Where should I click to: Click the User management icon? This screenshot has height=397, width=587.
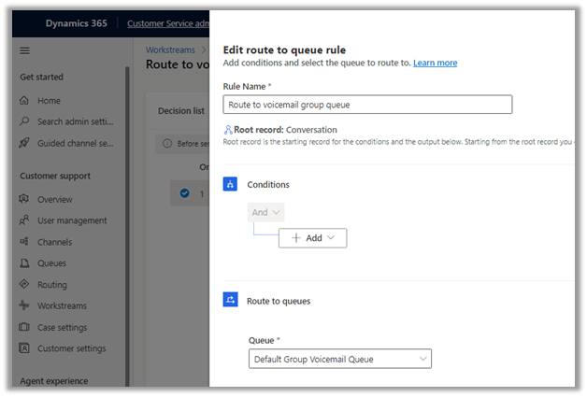(25, 221)
